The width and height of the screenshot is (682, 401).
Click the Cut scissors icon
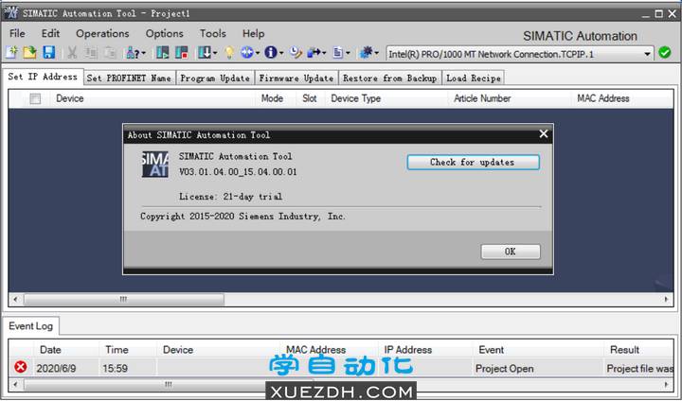point(72,53)
